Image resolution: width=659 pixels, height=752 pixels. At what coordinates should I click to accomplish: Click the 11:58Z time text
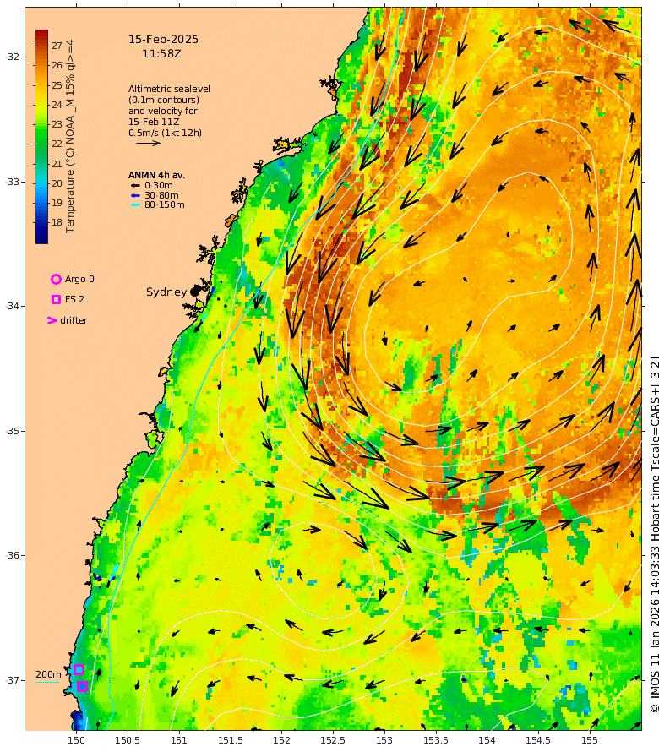(x=161, y=54)
